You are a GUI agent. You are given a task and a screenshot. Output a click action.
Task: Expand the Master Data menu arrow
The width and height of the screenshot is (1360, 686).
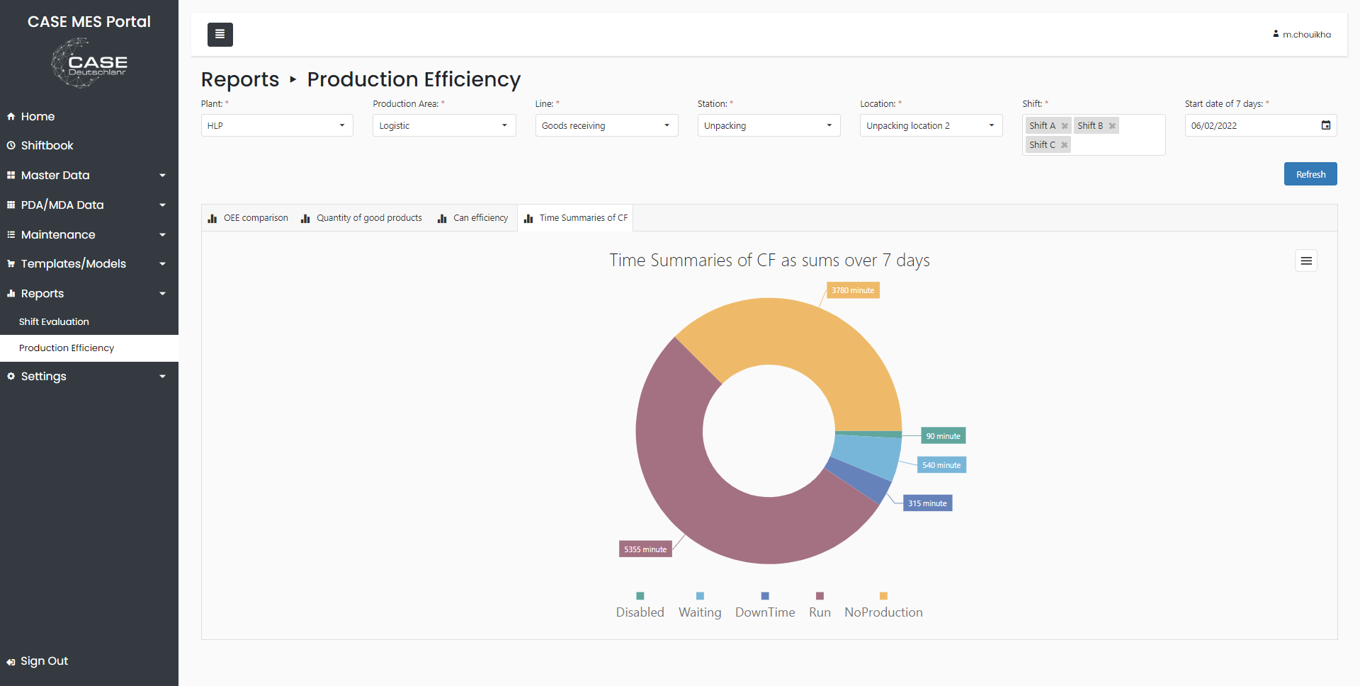click(162, 176)
